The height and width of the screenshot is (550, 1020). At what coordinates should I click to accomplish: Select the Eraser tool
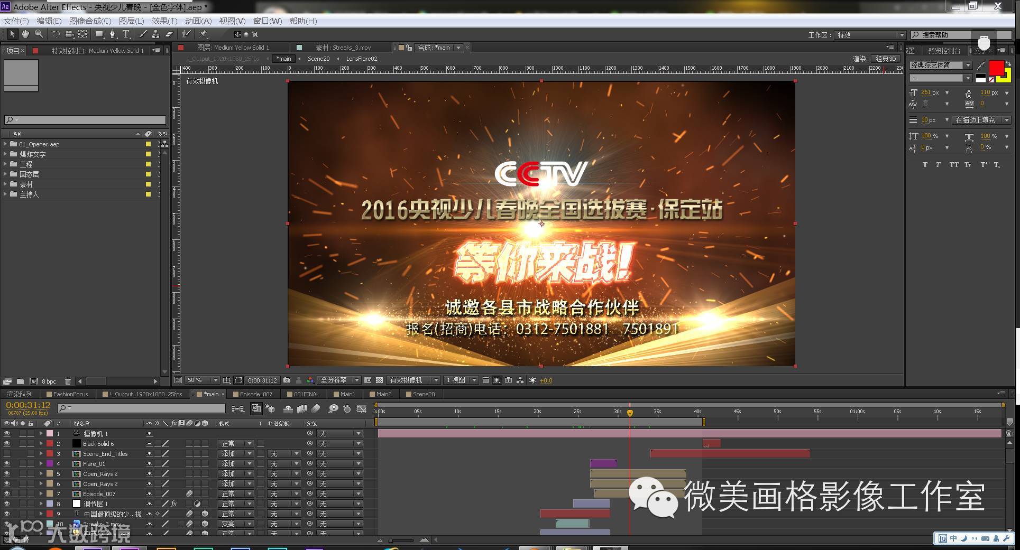[169, 34]
